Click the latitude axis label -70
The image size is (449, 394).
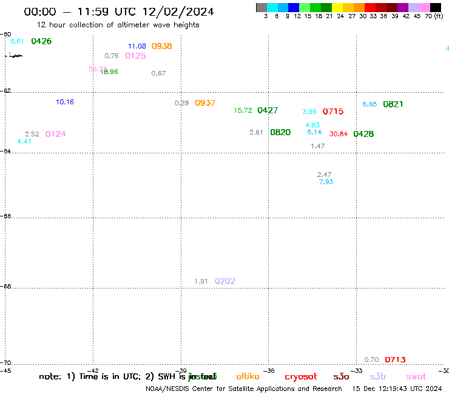click(5, 363)
